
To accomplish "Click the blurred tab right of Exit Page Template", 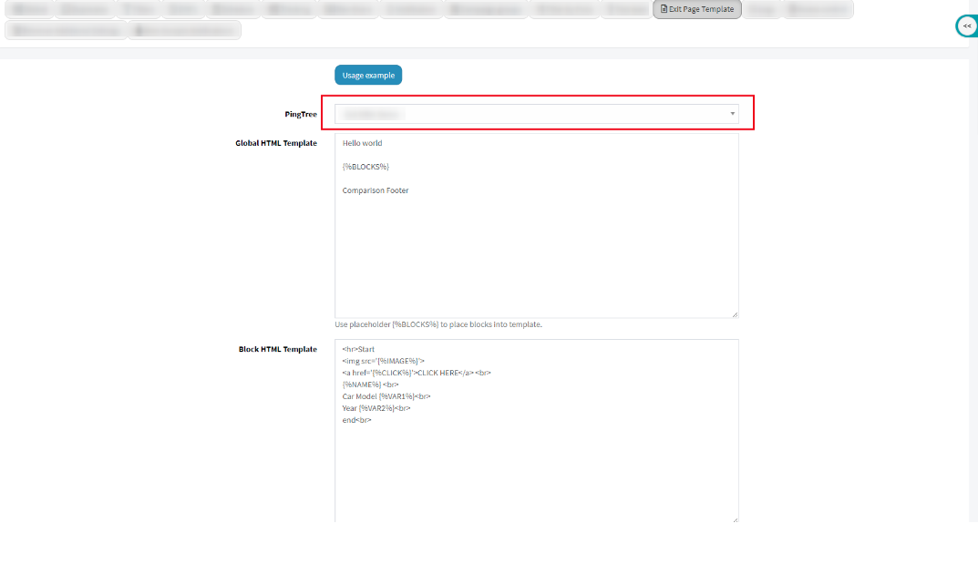I will 762,9.
